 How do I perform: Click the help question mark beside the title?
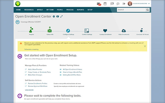tap(54, 16)
